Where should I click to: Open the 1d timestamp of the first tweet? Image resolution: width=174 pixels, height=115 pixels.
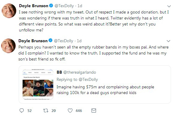pyautogui.click(x=80, y=6)
